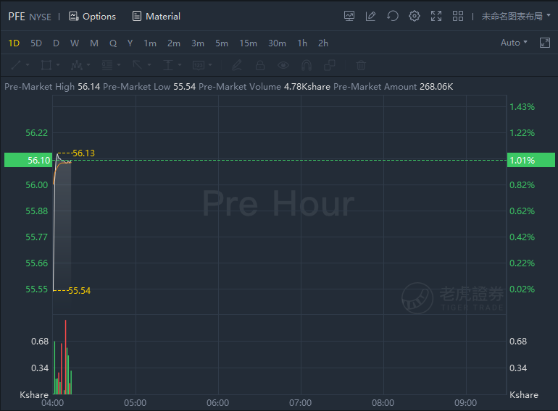Switch to the Q quarterly timeframe

click(x=113, y=43)
